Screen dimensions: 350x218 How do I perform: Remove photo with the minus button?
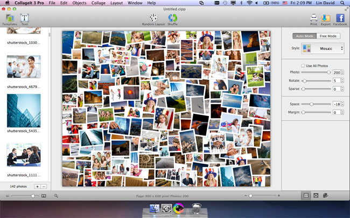pos(44,186)
